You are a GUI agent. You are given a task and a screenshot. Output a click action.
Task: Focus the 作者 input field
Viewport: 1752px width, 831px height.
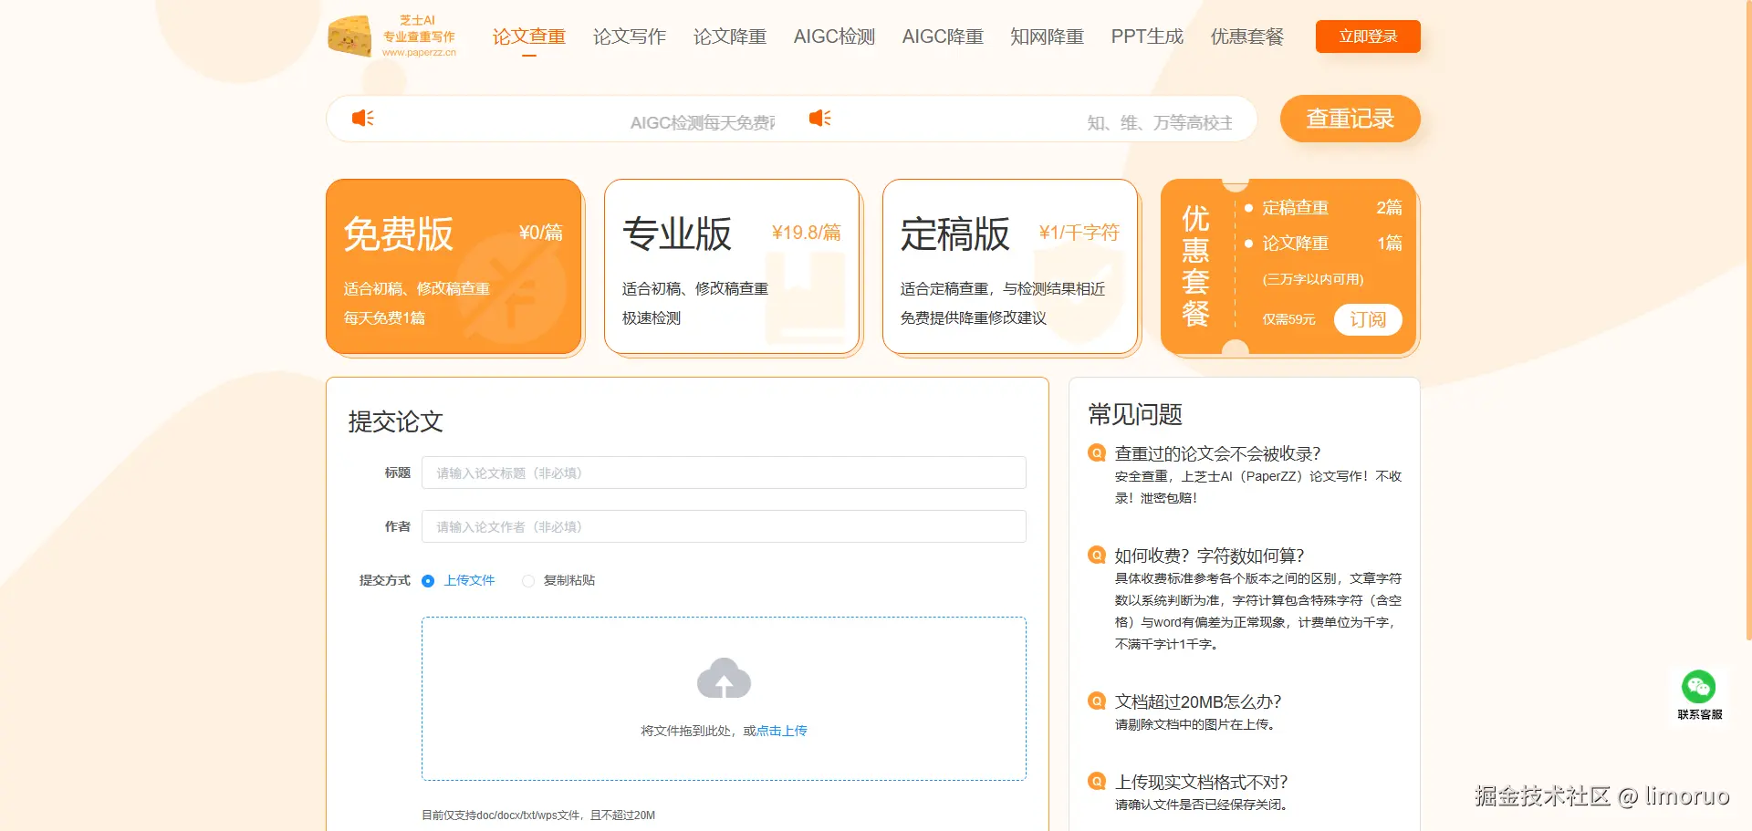pos(724,526)
